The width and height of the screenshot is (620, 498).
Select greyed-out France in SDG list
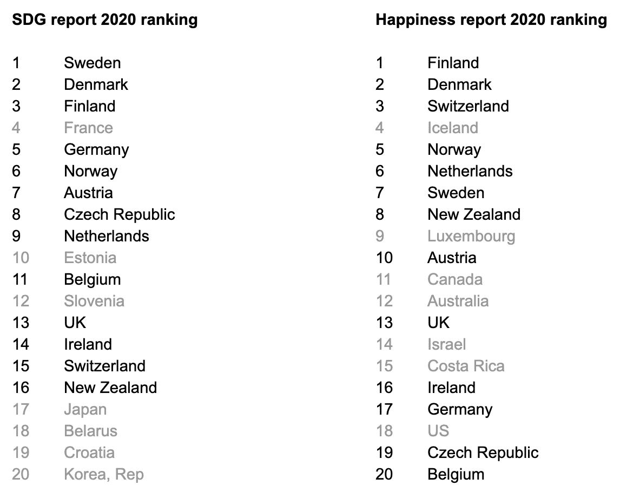click(88, 128)
